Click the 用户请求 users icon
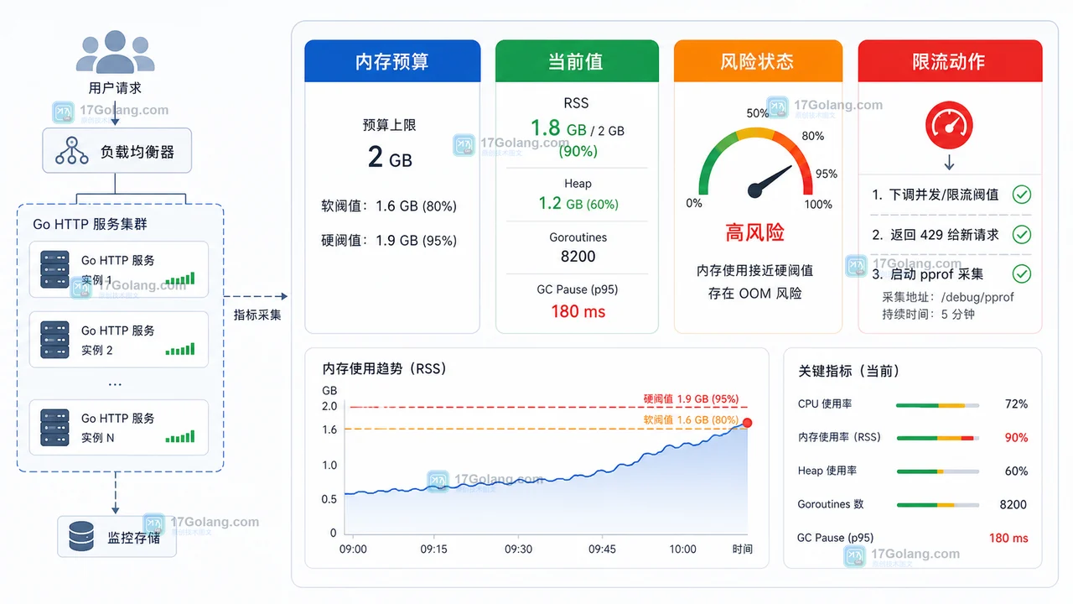 [x=116, y=52]
